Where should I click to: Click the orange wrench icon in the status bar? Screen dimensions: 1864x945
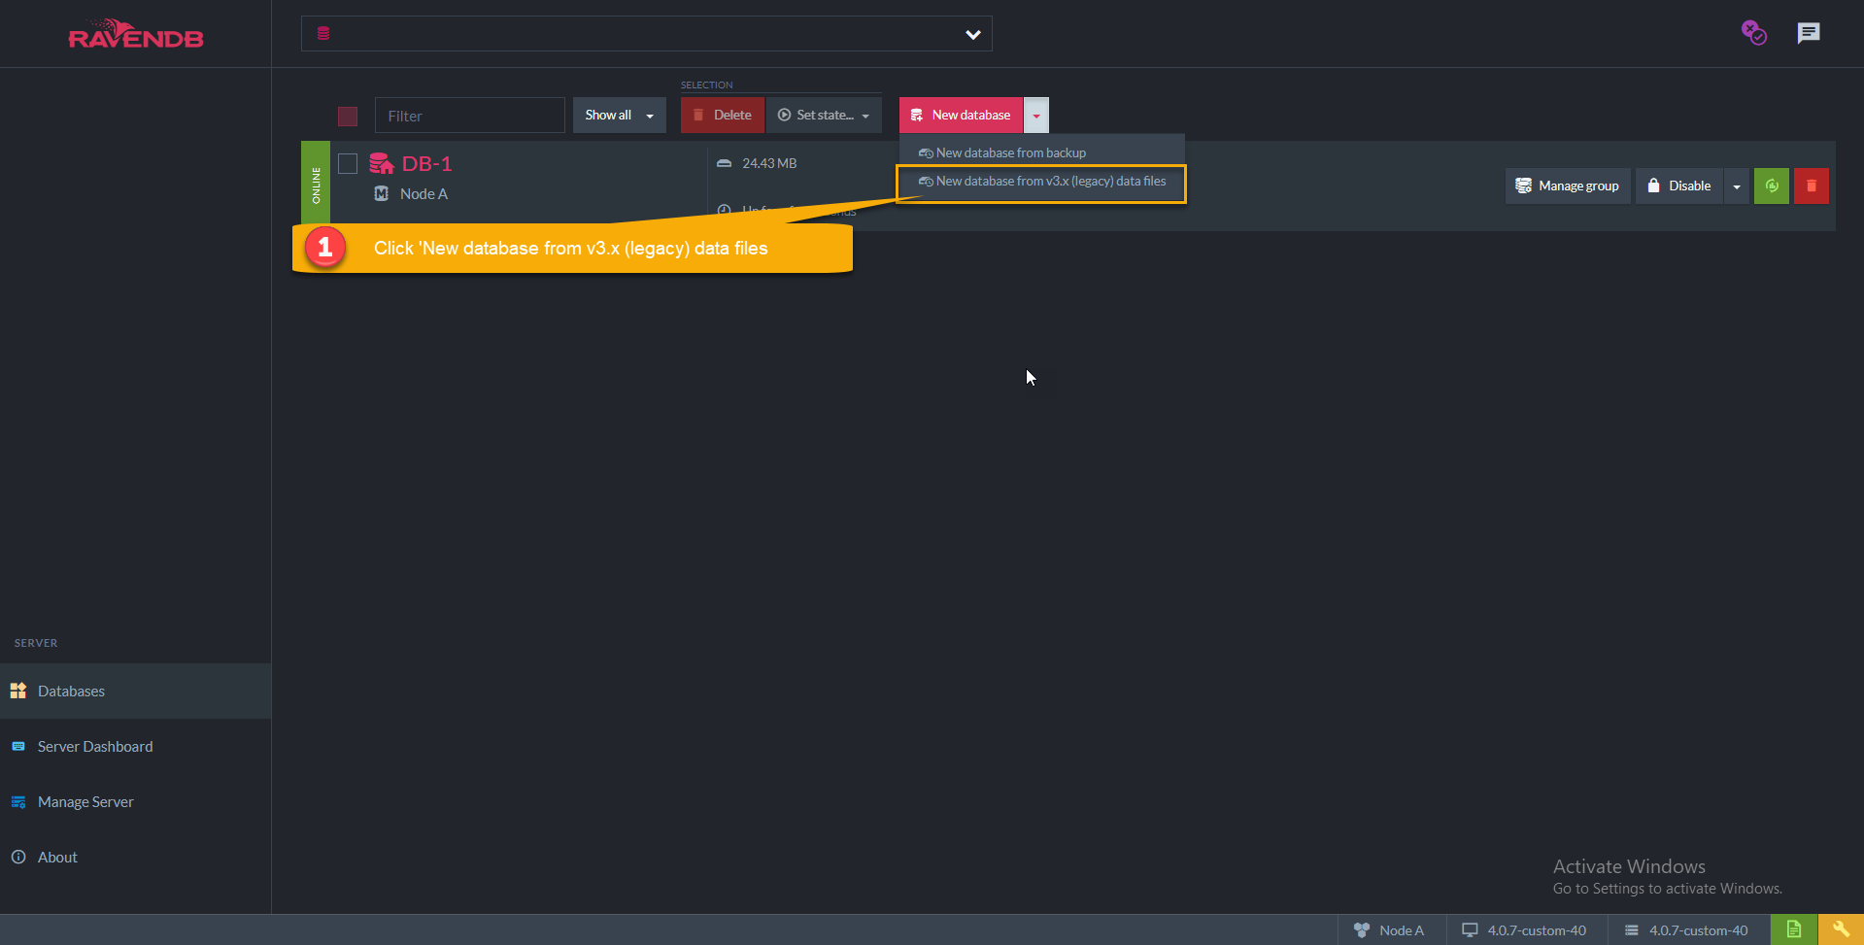tap(1841, 930)
